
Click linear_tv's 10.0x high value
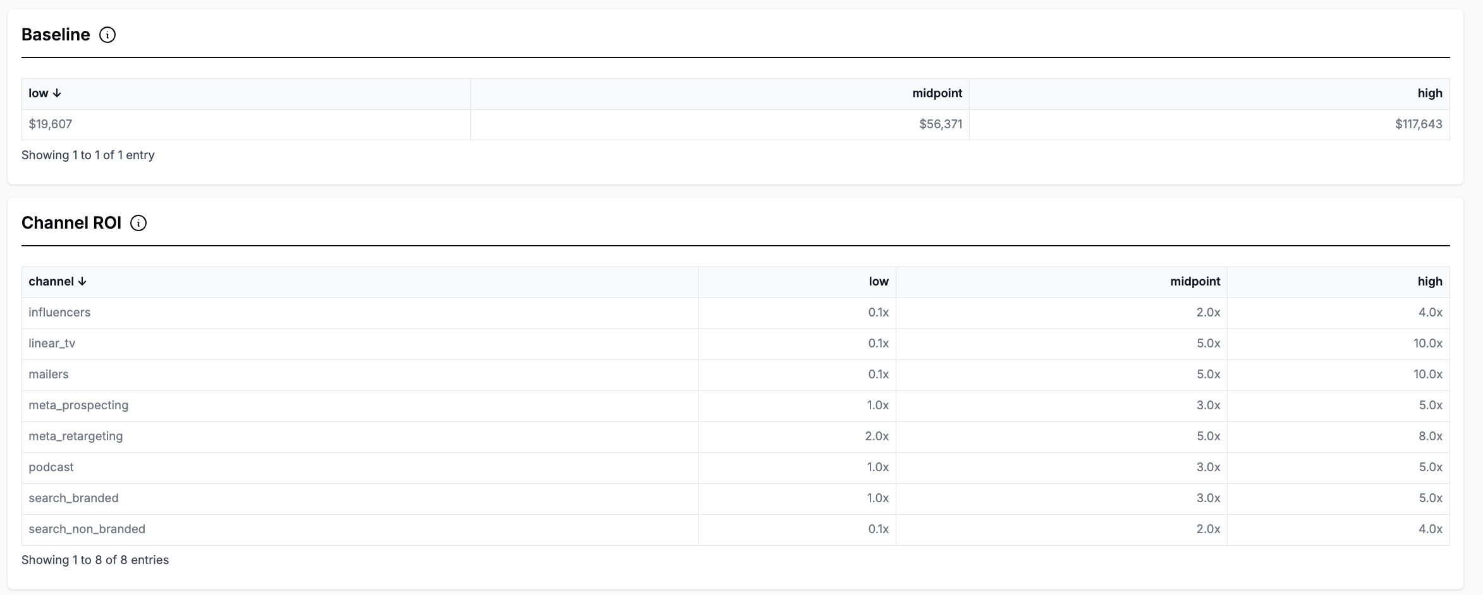[1428, 344]
